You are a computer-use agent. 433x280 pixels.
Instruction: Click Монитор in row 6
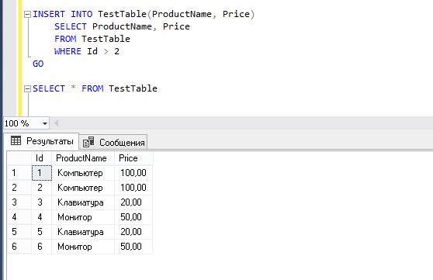tap(83, 247)
